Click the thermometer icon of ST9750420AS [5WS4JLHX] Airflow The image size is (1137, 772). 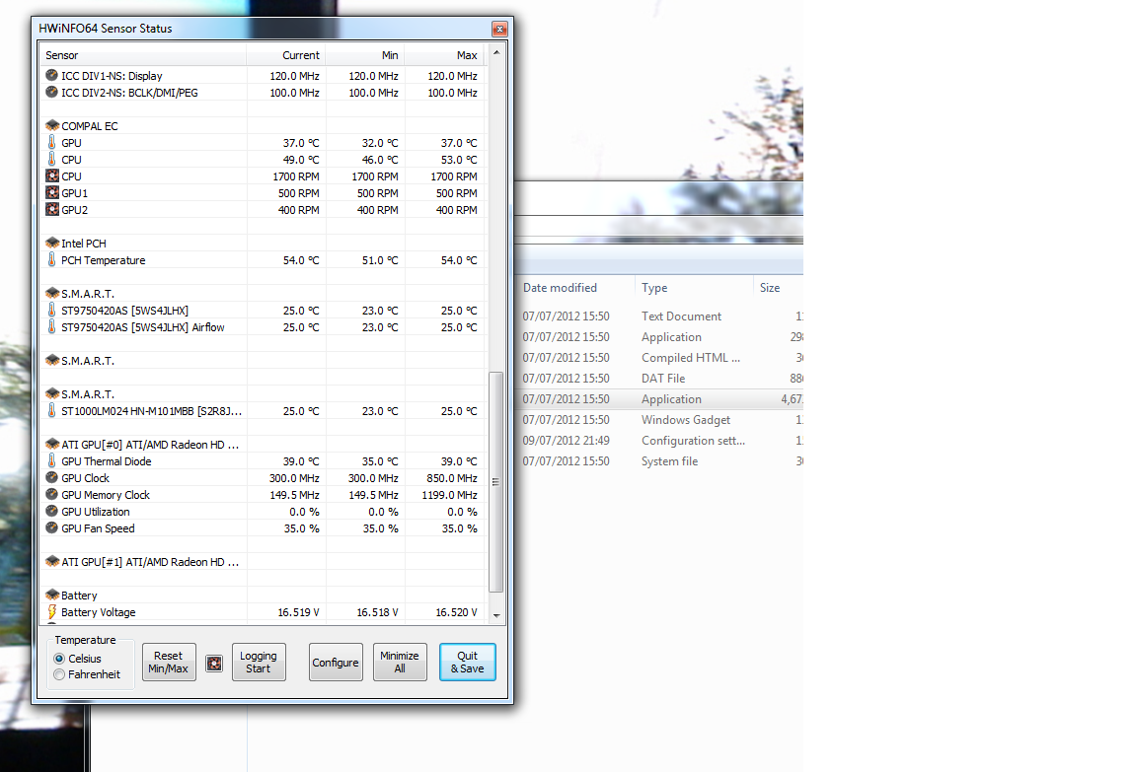(51, 326)
